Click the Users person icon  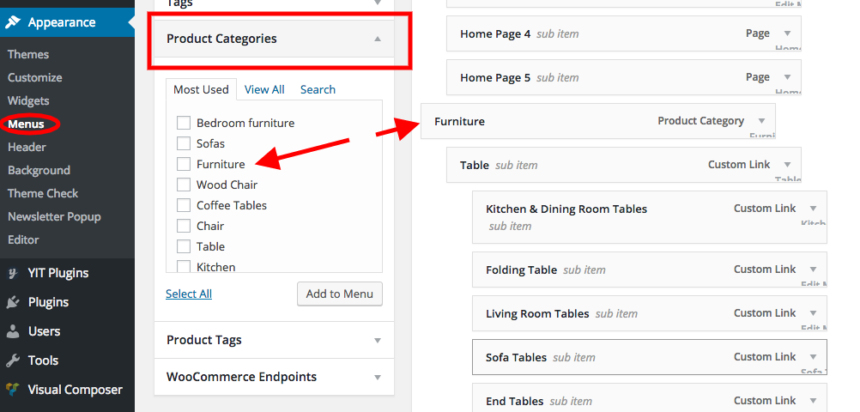point(13,331)
